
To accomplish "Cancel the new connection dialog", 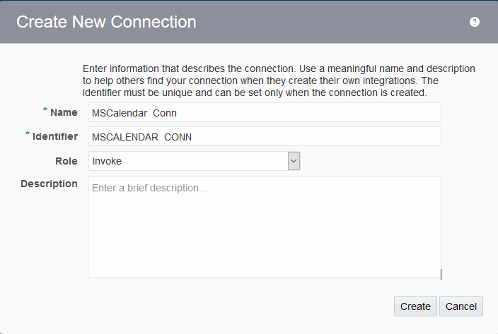I will pyautogui.click(x=461, y=306).
